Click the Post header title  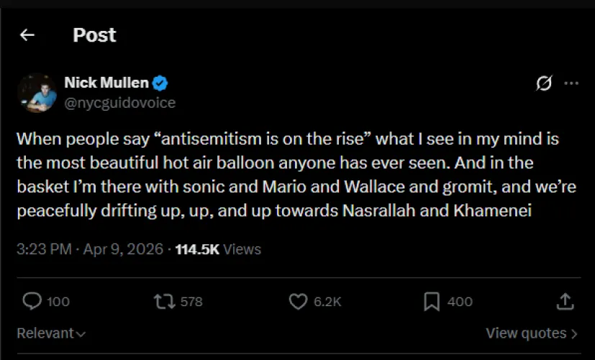94,35
